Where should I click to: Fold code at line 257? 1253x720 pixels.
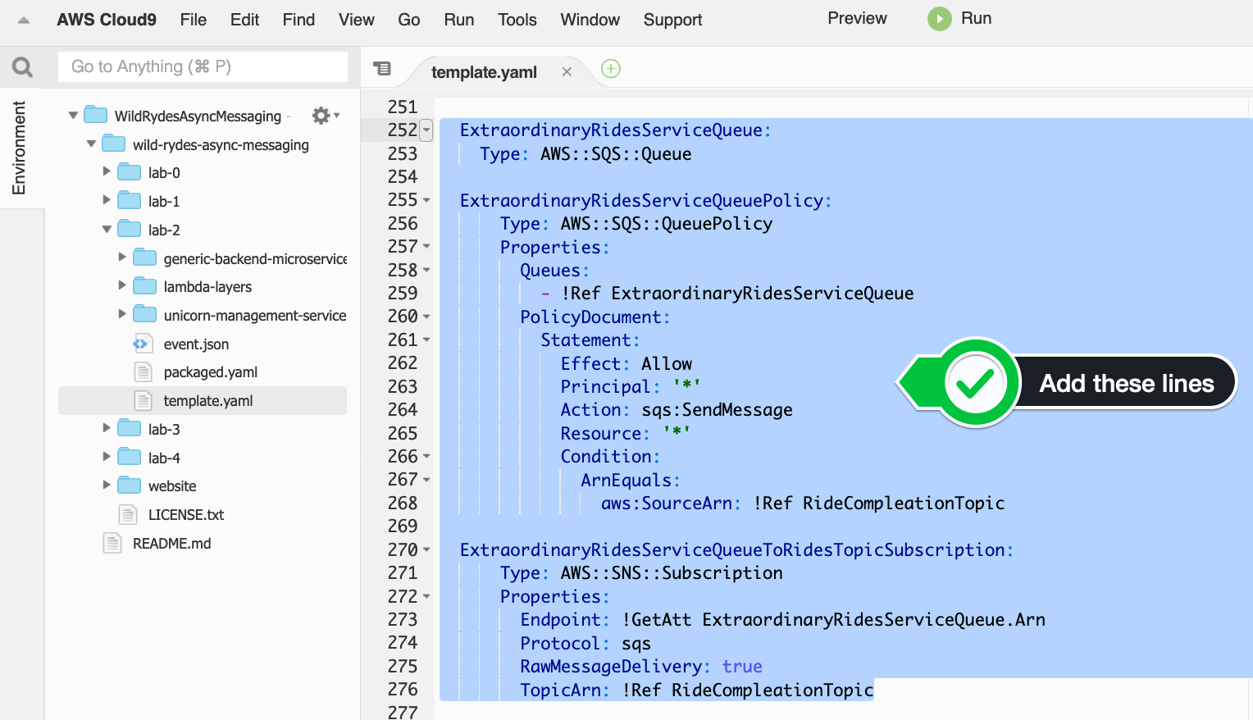coord(426,247)
